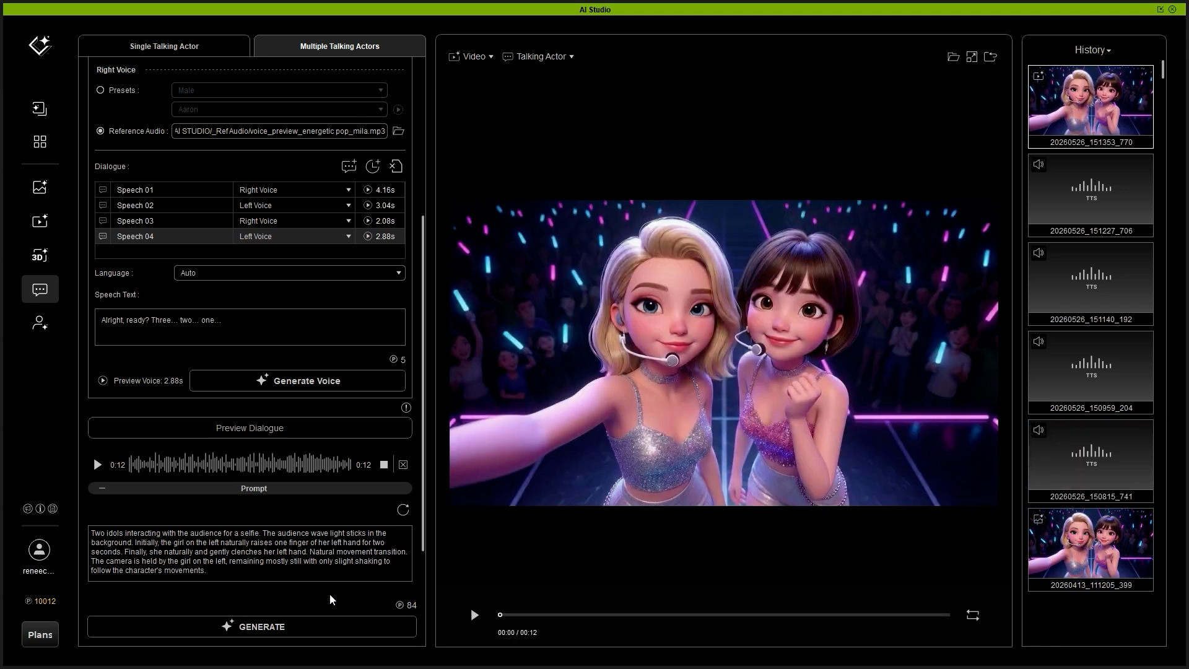
Task: Export the result with share folder icon
Action: (x=990, y=57)
